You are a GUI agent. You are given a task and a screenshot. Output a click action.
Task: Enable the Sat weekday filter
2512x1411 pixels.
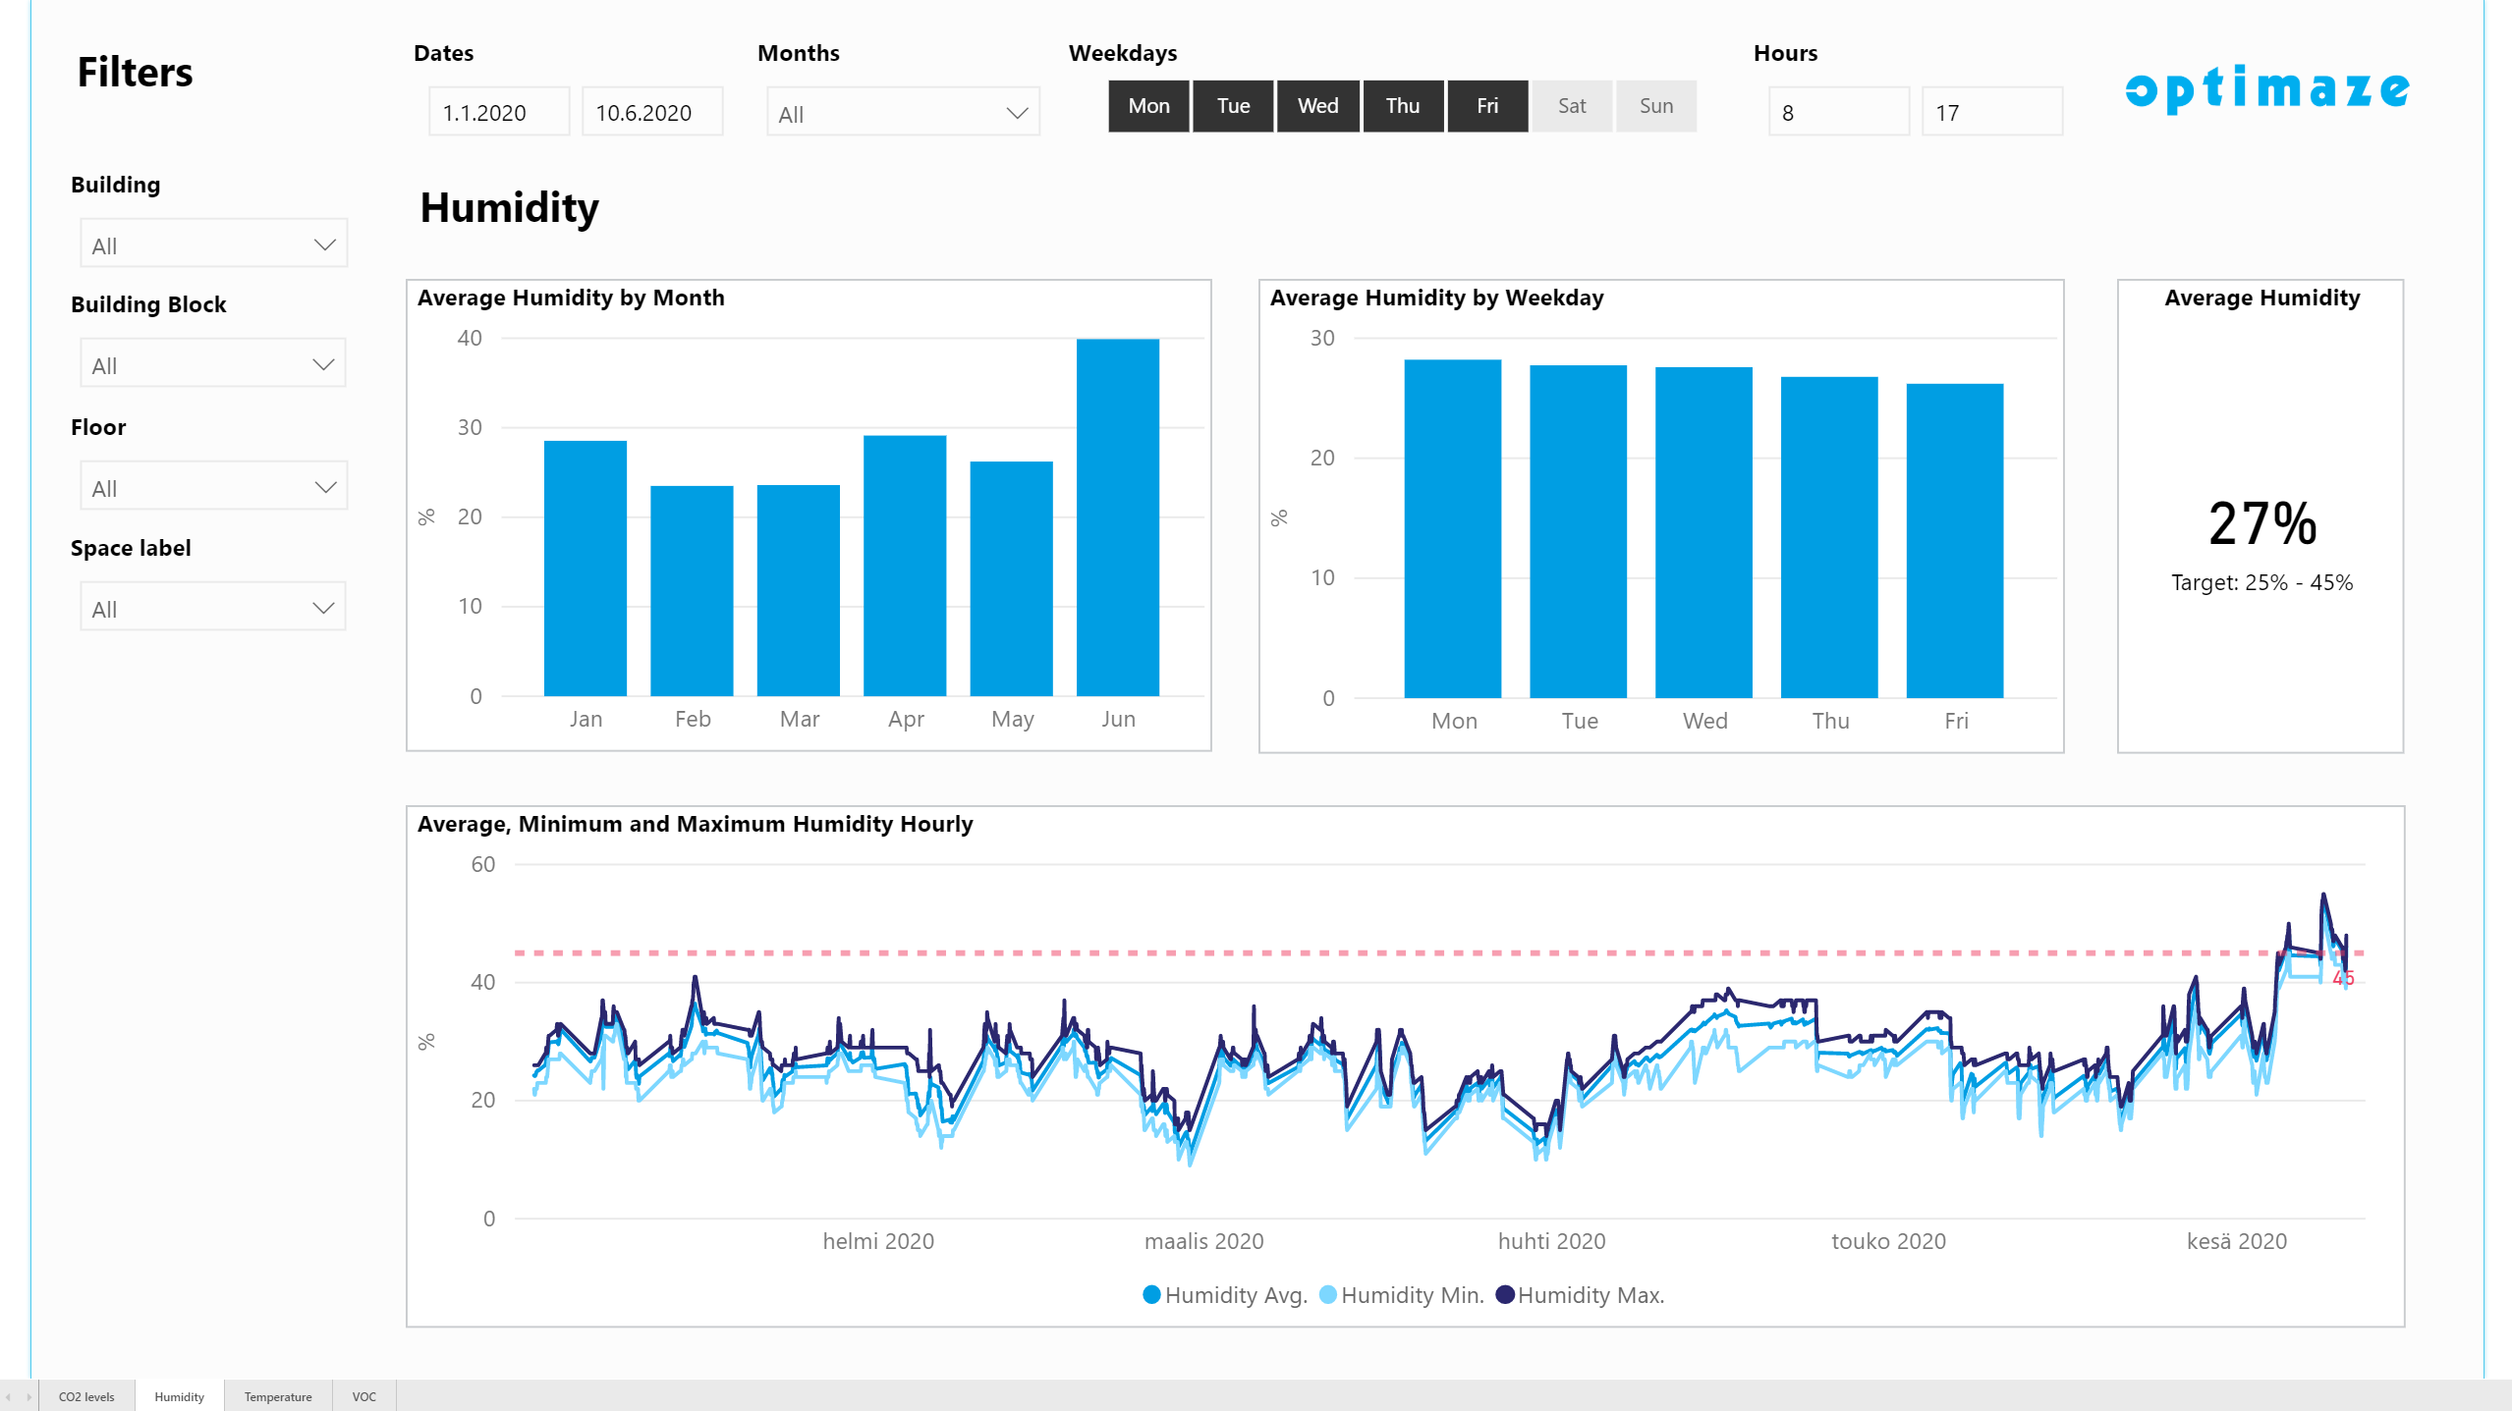(1571, 106)
